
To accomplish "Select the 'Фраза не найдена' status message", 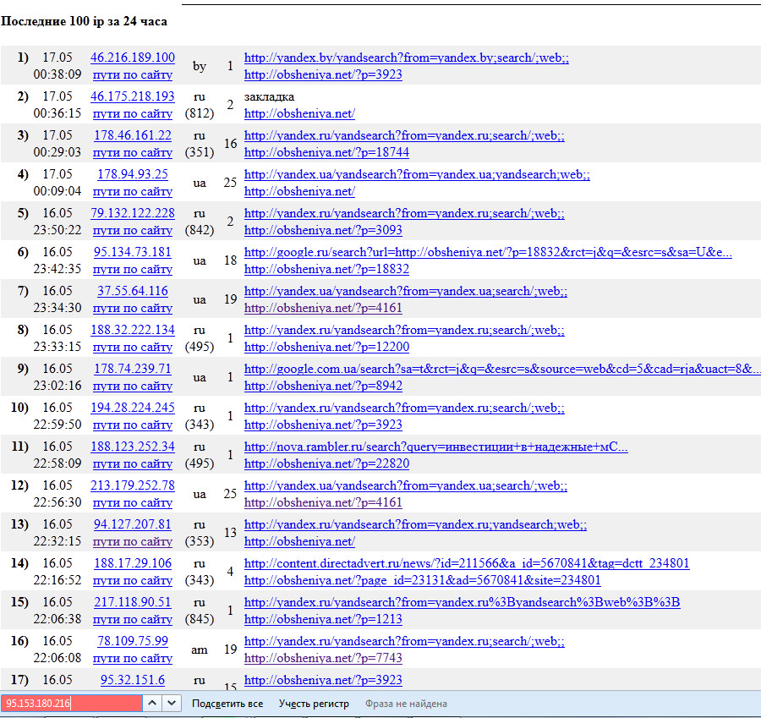I will click(406, 704).
